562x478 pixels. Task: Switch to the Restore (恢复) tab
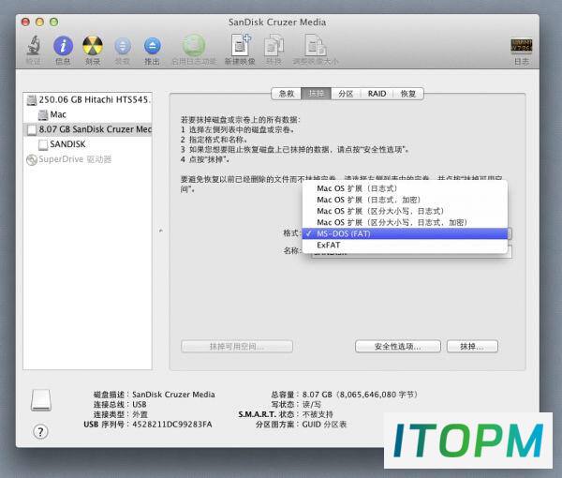tap(408, 94)
